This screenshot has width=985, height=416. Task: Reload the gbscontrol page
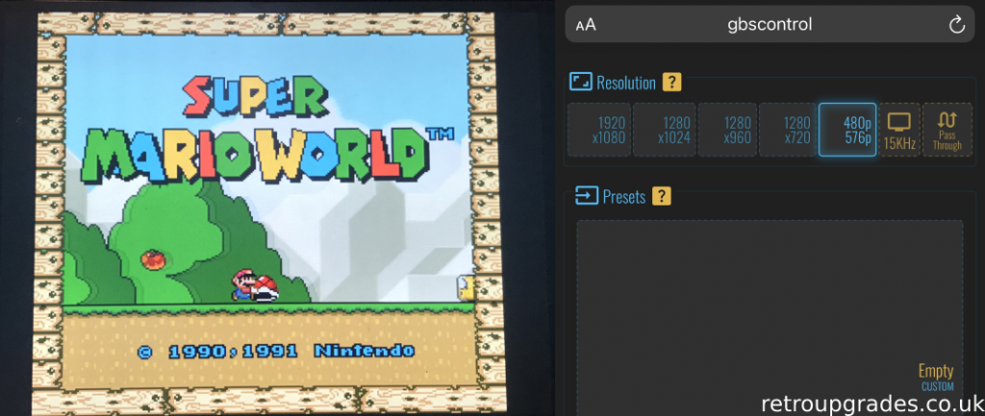[956, 24]
